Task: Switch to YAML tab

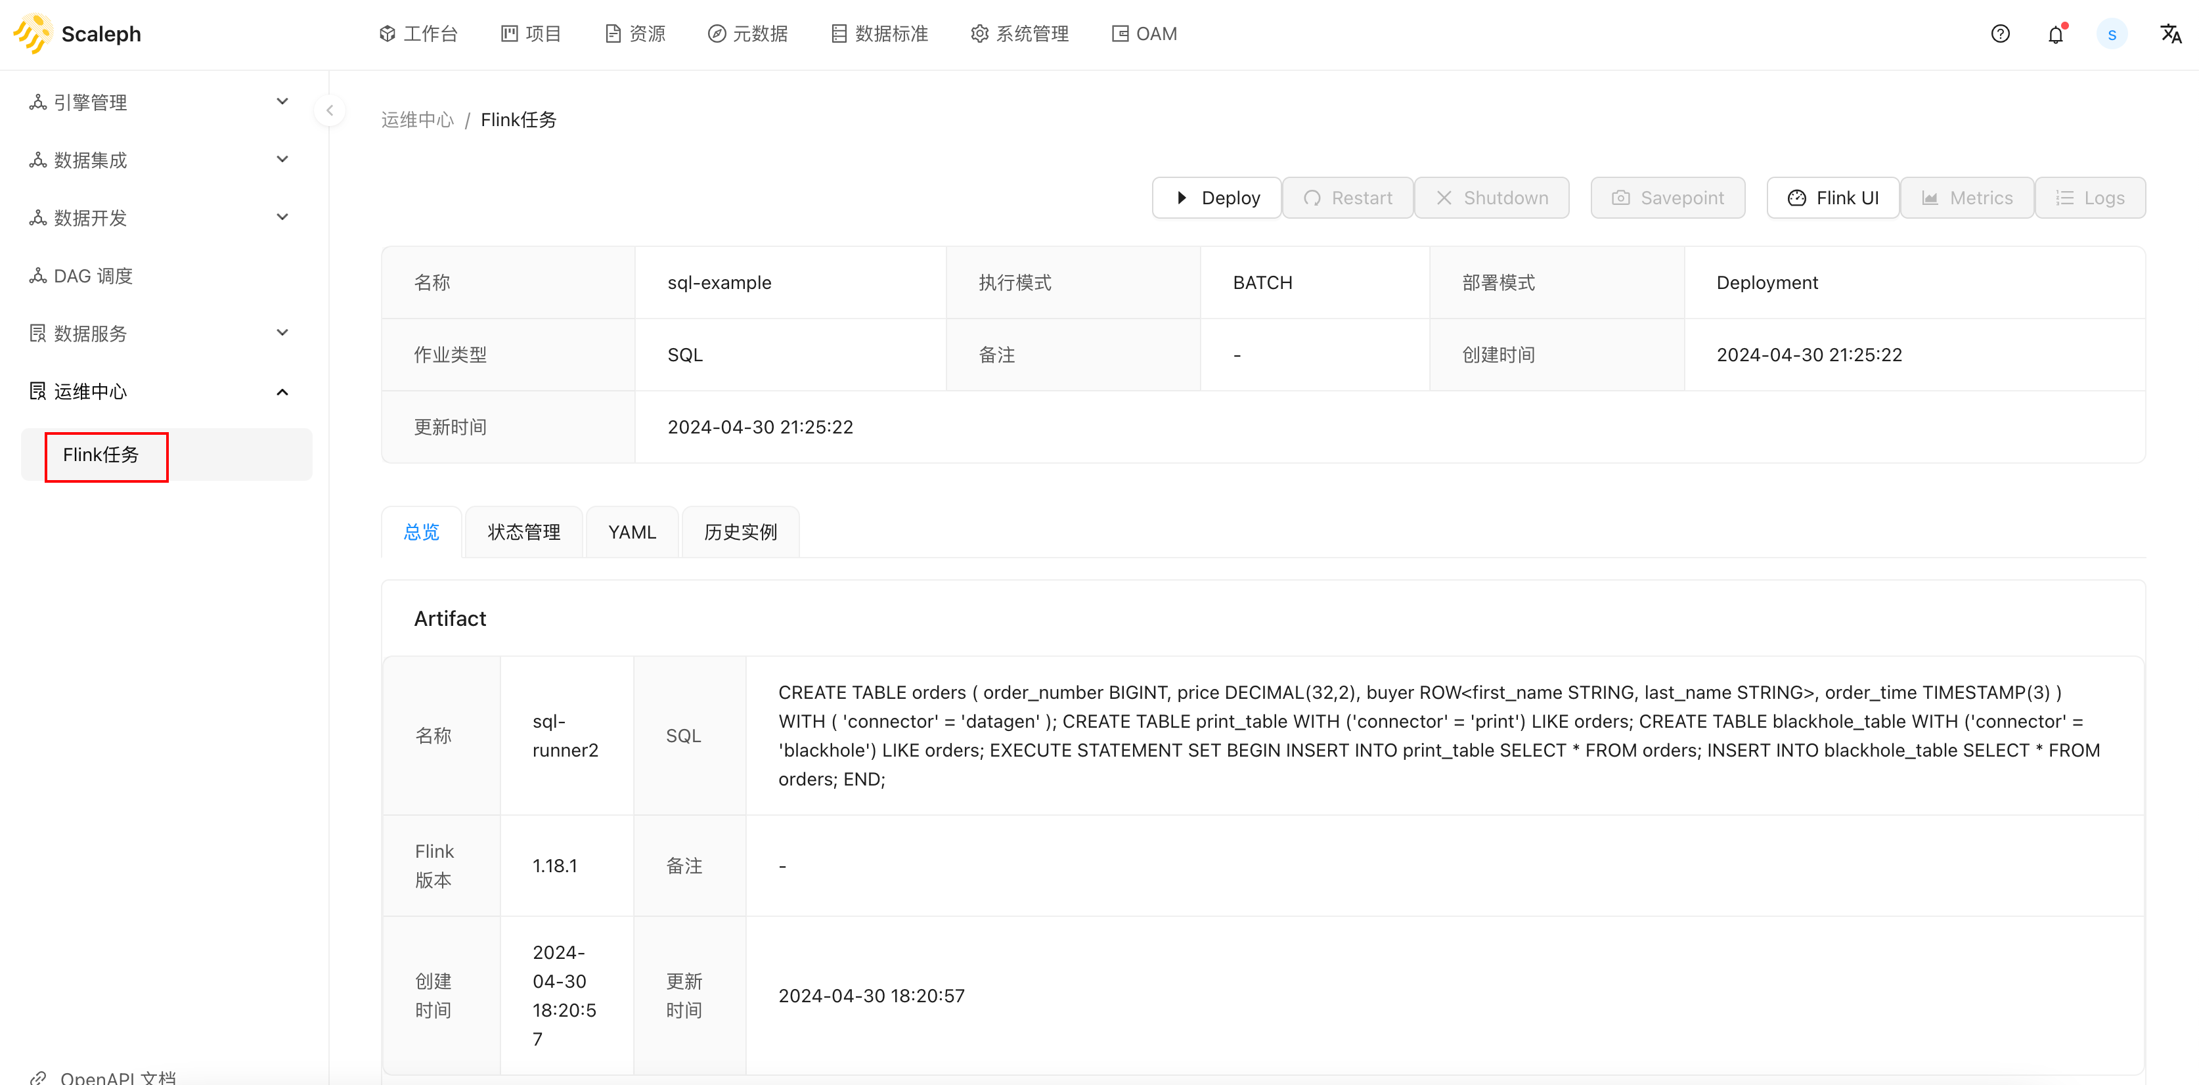Action: [x=633, y=531]
